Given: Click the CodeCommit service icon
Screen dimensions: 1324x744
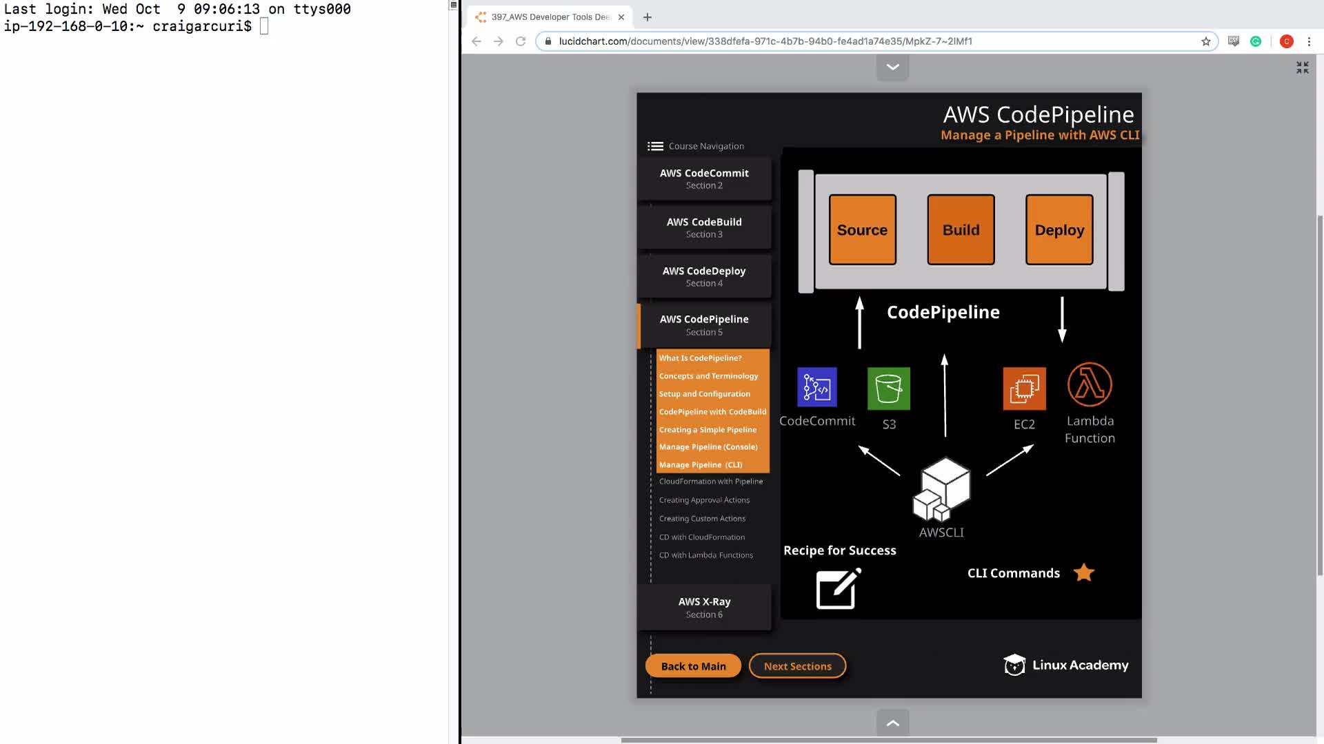Looking at the screenshot, I should [816, 387].
